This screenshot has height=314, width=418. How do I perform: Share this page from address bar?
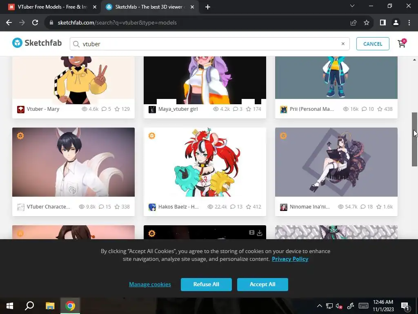[x=354, y=23]
